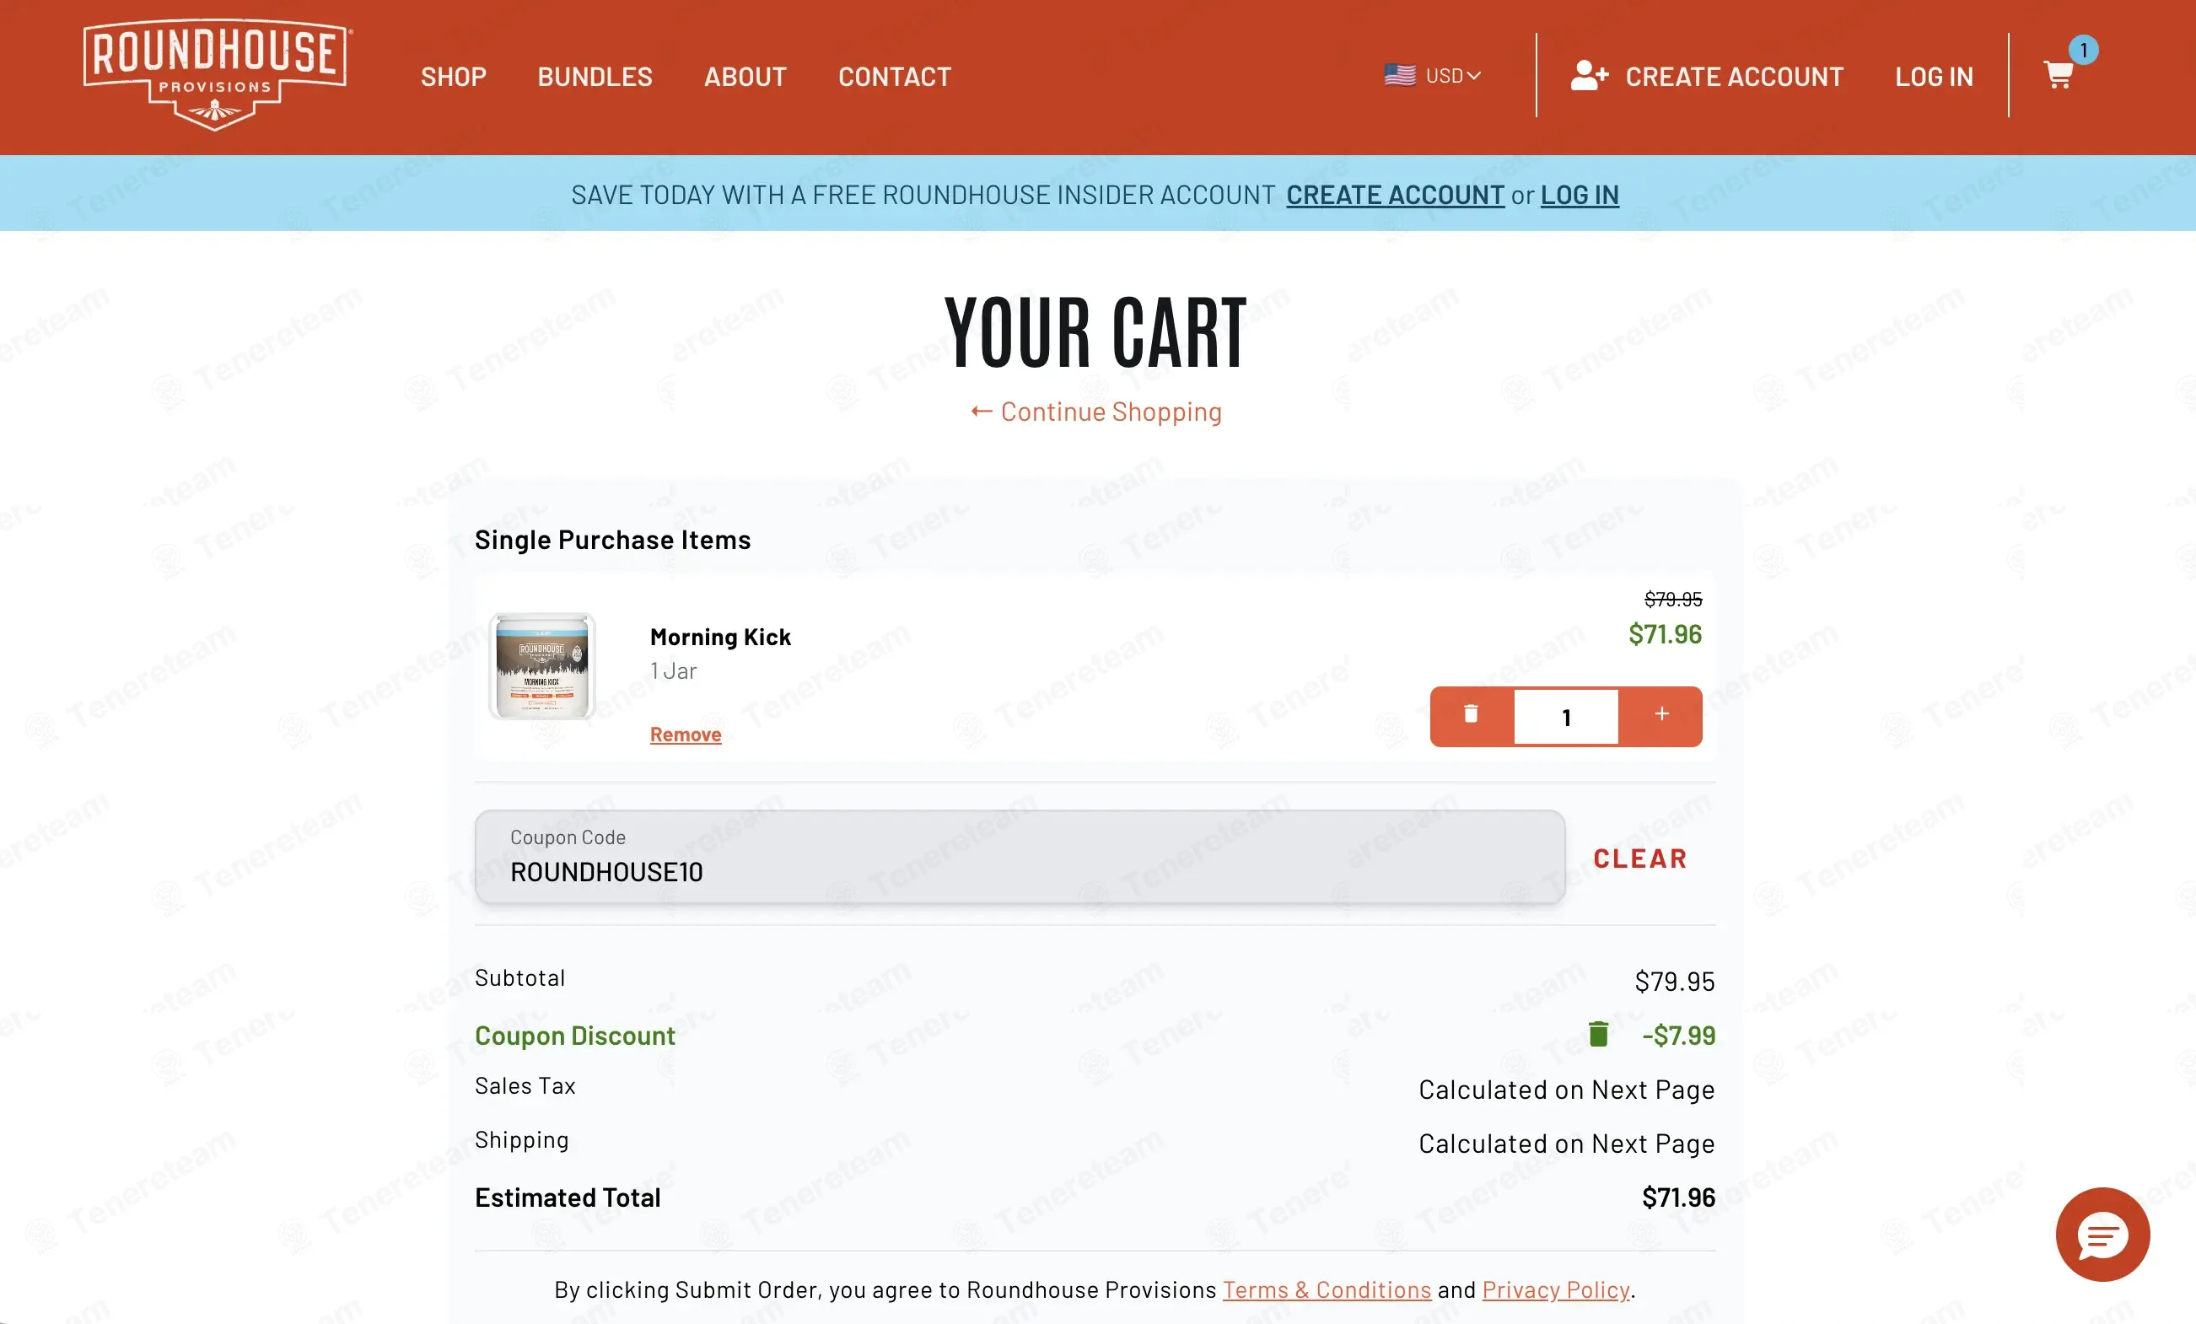Click Log In link in blue banner
The image size is (2196, 1324).
pos(1580,194)
